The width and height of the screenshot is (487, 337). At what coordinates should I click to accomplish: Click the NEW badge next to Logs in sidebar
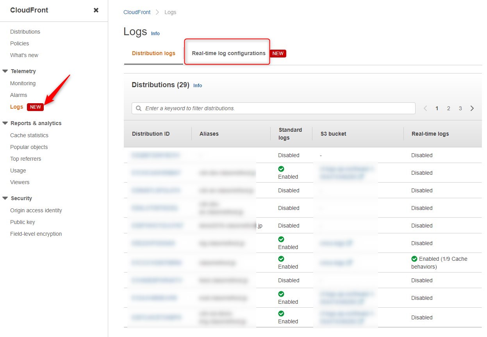(35, 107)
